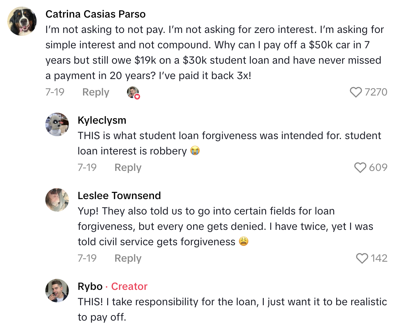Reply to Catrina Casias Parso's comment
Viewport: 398px width, 325px height.
(95, 92)
